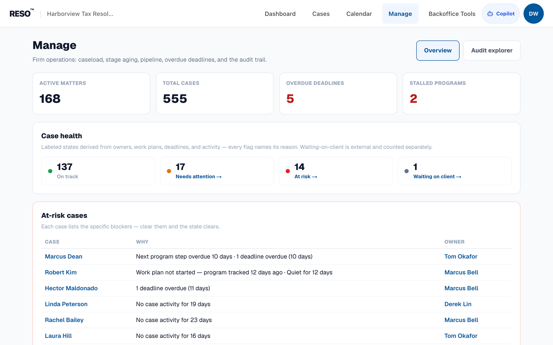Click the Total Cases 555 card
This screenshot has width=553, height=345.
click(x=214, y=93)
